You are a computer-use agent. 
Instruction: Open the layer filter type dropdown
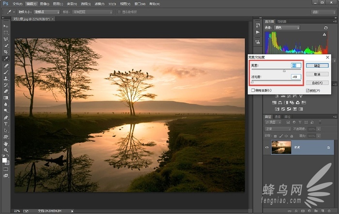coord(273,122)
